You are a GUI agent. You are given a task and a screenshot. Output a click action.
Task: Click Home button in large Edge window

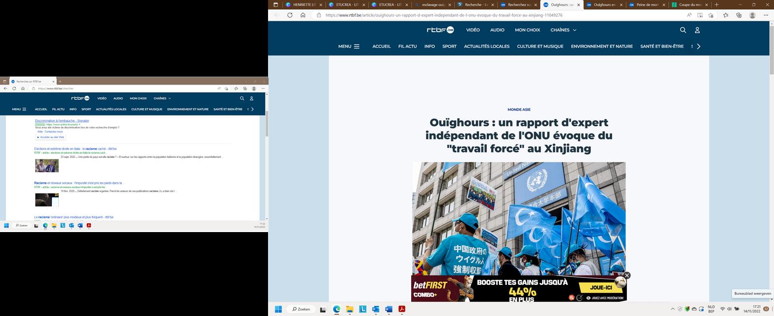tap(303, 15)
